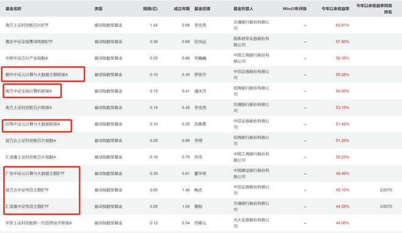This screenshot has width=402, height=233.
Task: Sort by the 成立年限 column header
Action: coord(182,9)
